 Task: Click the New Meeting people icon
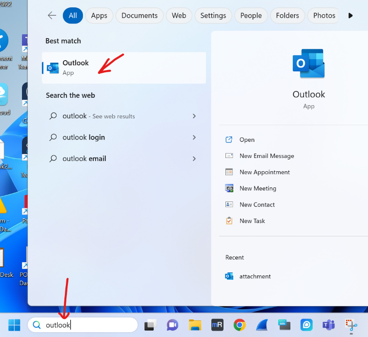[x=229, y=188]
